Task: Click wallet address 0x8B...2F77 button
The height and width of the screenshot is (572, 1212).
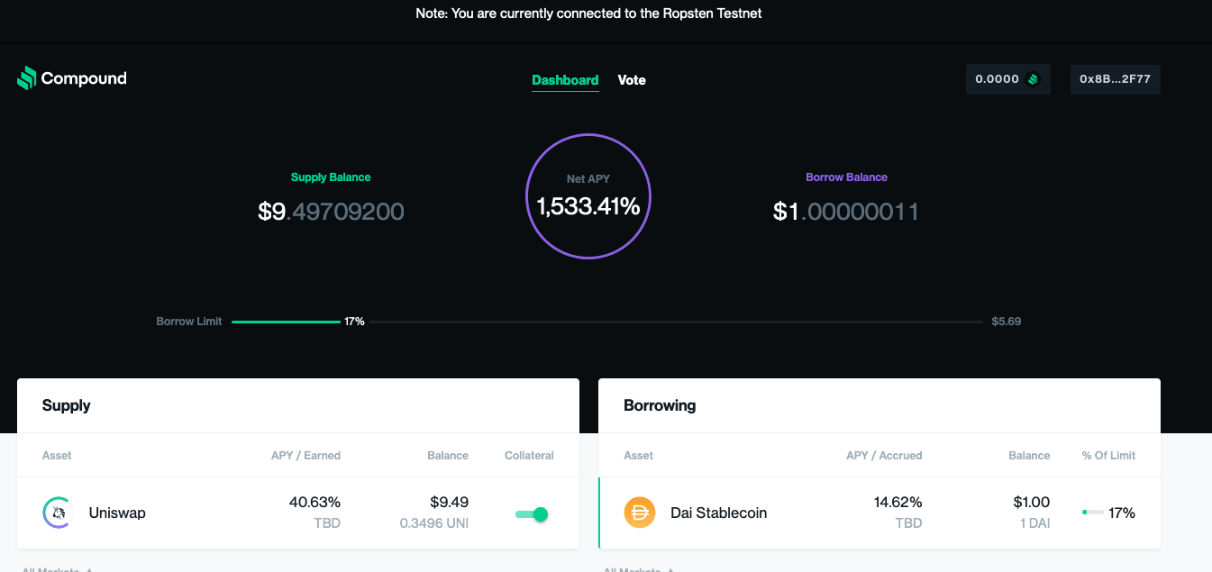Action: point(1116,79)
